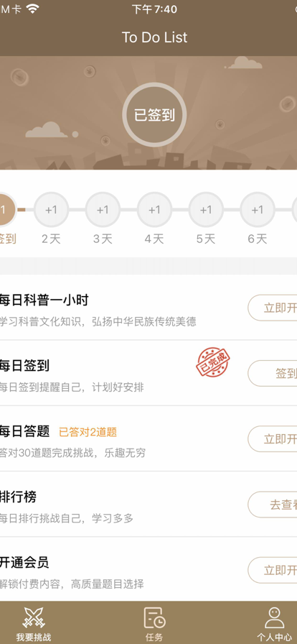This screenshot has width=297, height=644.
Task: Start 每日科普一小时 with its 立即开 button
Action: point(273,308)
